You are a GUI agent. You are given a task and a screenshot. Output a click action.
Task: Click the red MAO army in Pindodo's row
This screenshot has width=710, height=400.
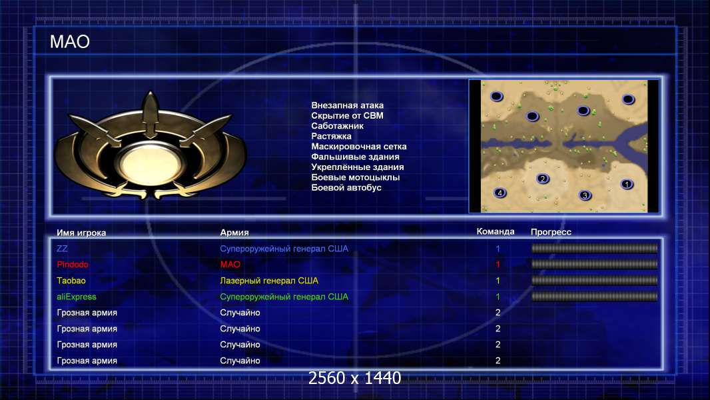(x=230, y=265)
